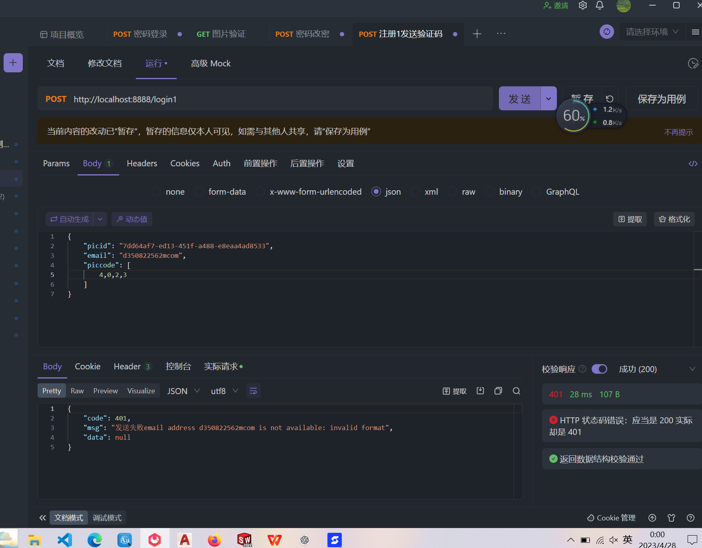702x548 pixels.
Task: Open the Params request tab
Action: coord(56,163)
